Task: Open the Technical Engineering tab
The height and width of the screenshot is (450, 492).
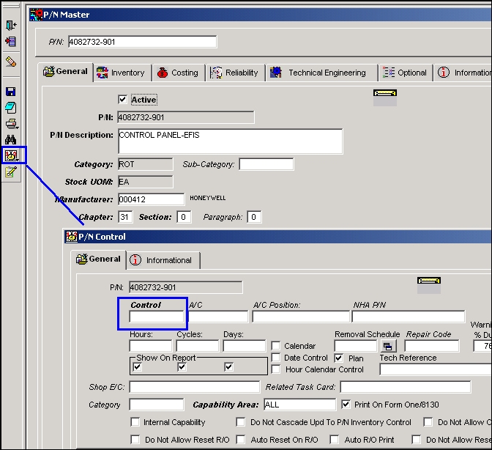Action: [x=321, y=73]
